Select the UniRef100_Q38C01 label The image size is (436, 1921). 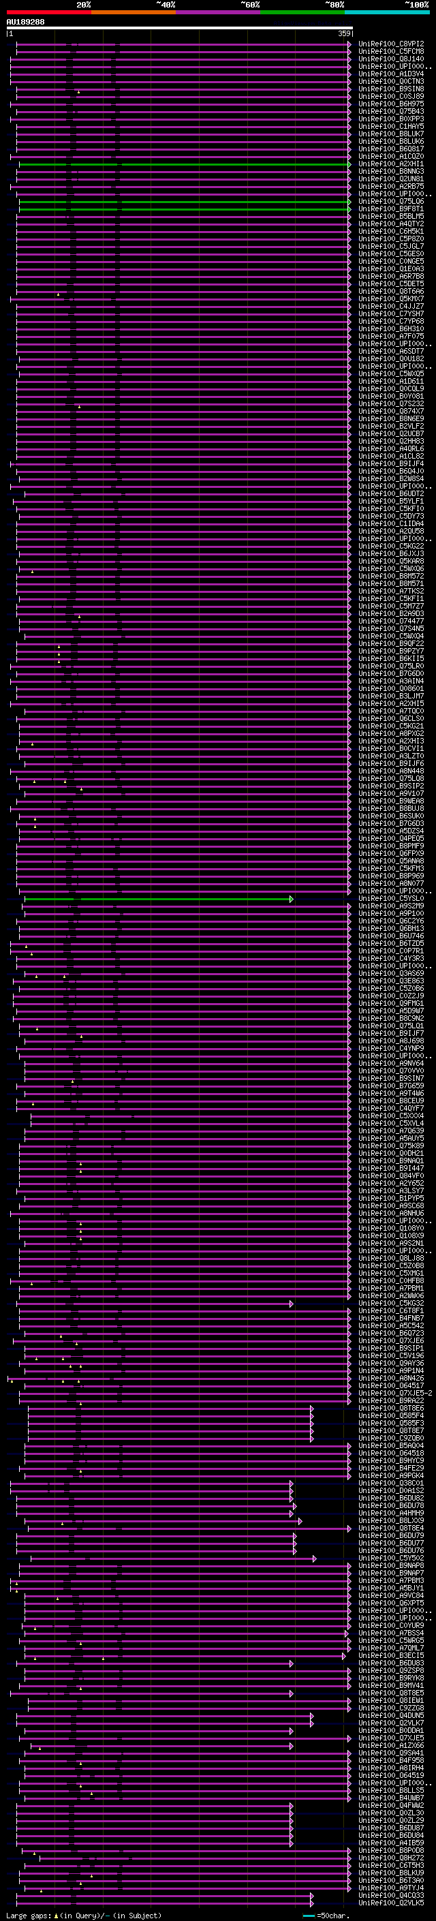(x=391, y=1484)
